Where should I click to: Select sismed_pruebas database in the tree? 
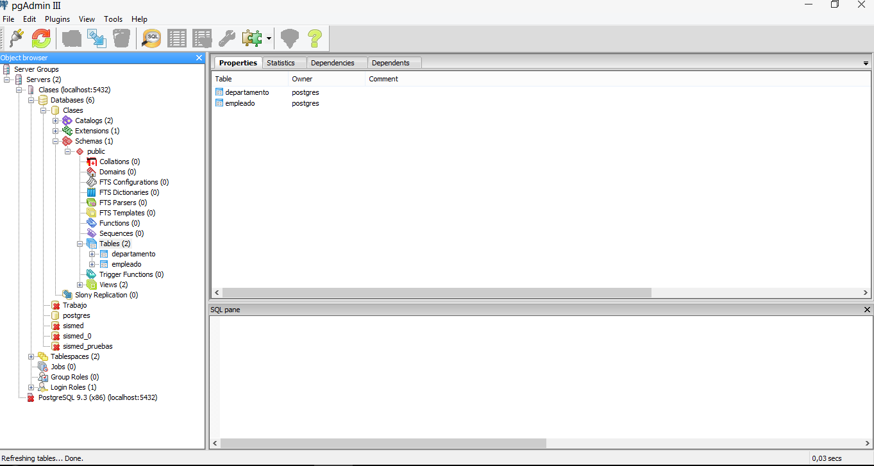coord(87,346)
